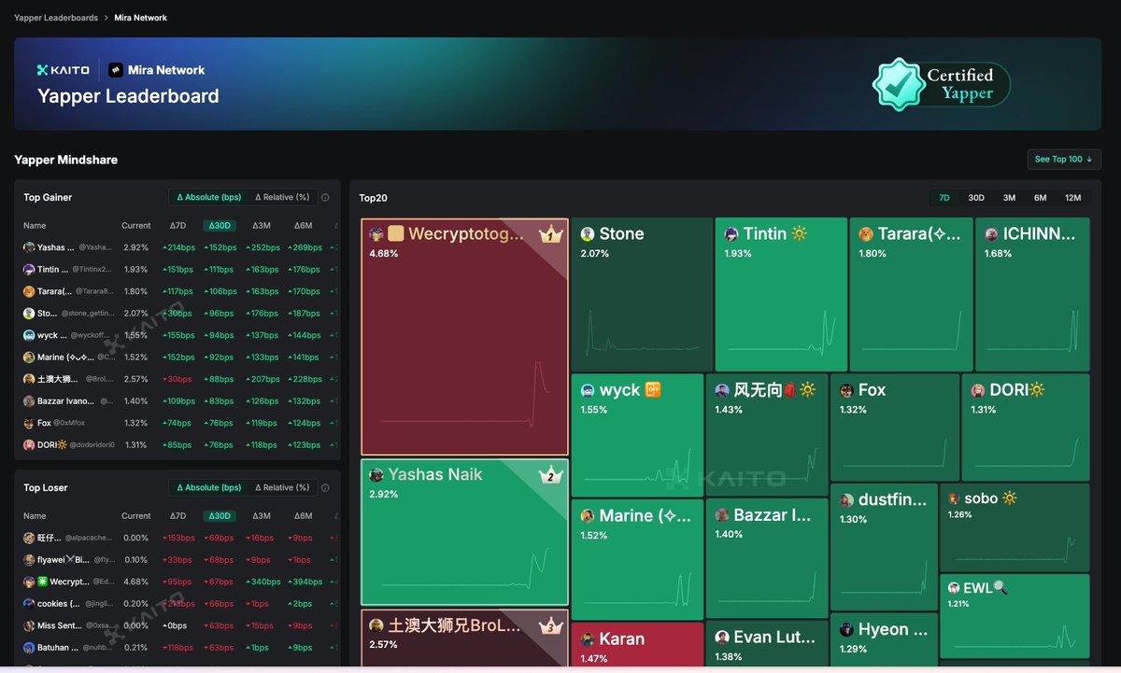Click flyawei avatar in Top Loser list
The image size is (1121, 673).
coord(30,559)
